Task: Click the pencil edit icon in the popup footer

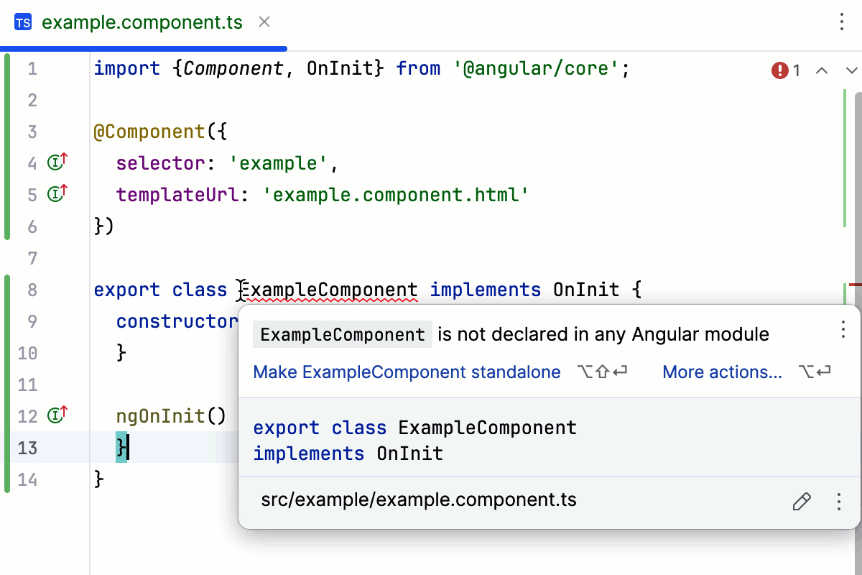Action: tap(802, 502)
